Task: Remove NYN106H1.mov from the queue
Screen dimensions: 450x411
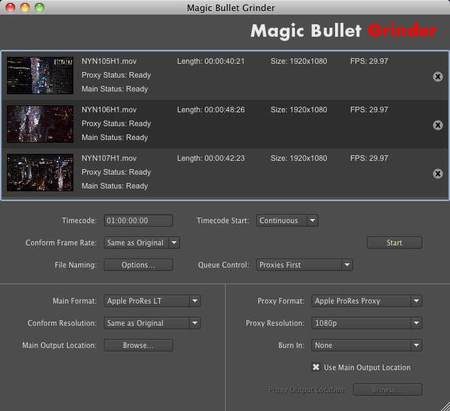Action: [438, 125]
